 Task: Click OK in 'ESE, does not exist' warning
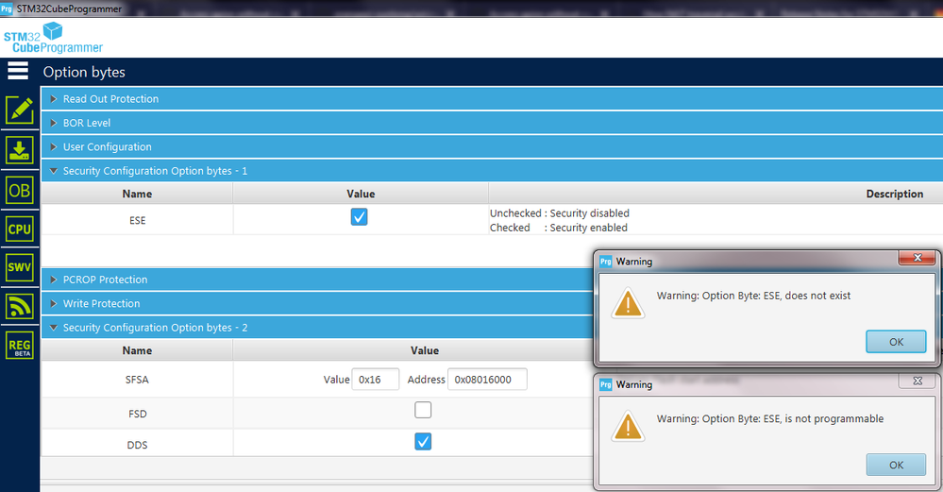click(896, 342)
